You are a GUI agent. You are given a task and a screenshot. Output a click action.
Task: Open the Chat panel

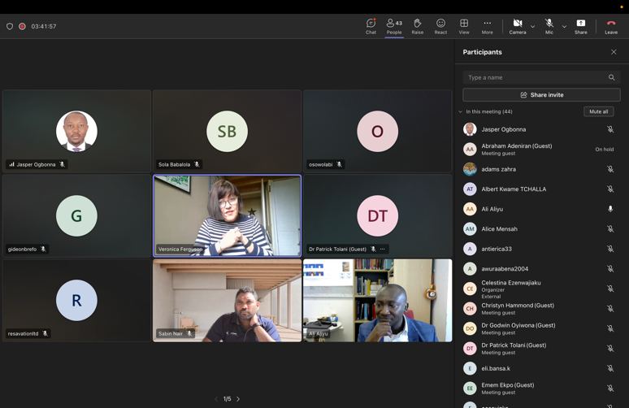371,27
